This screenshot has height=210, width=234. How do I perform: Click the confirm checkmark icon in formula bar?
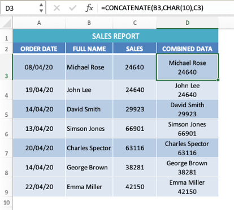click(72, 8)
